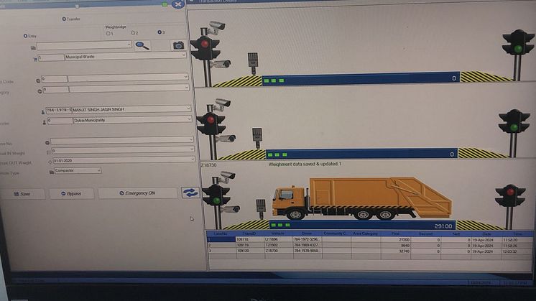Expand the Compactor vehicle type dropdown
The image size is (536, 301).
click(98, 171)
